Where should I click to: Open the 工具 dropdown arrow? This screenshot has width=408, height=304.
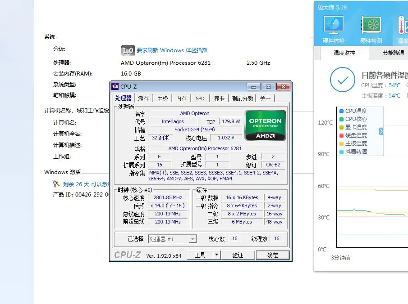point(216,255)
